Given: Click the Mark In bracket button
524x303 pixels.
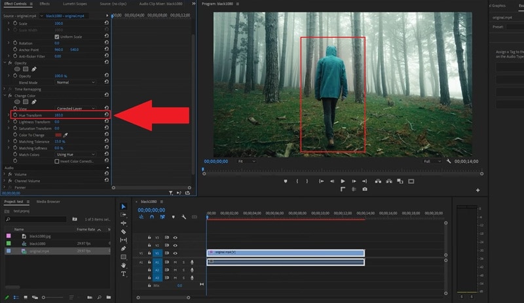Looking at the screenshot, I should tap(297, 181).
